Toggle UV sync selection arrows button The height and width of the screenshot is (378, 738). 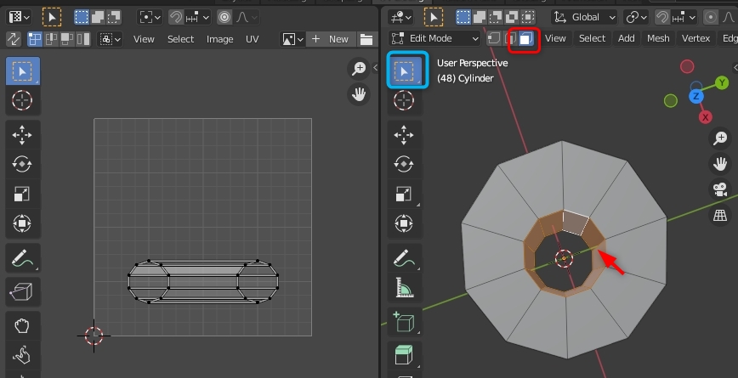pos(14,39)
